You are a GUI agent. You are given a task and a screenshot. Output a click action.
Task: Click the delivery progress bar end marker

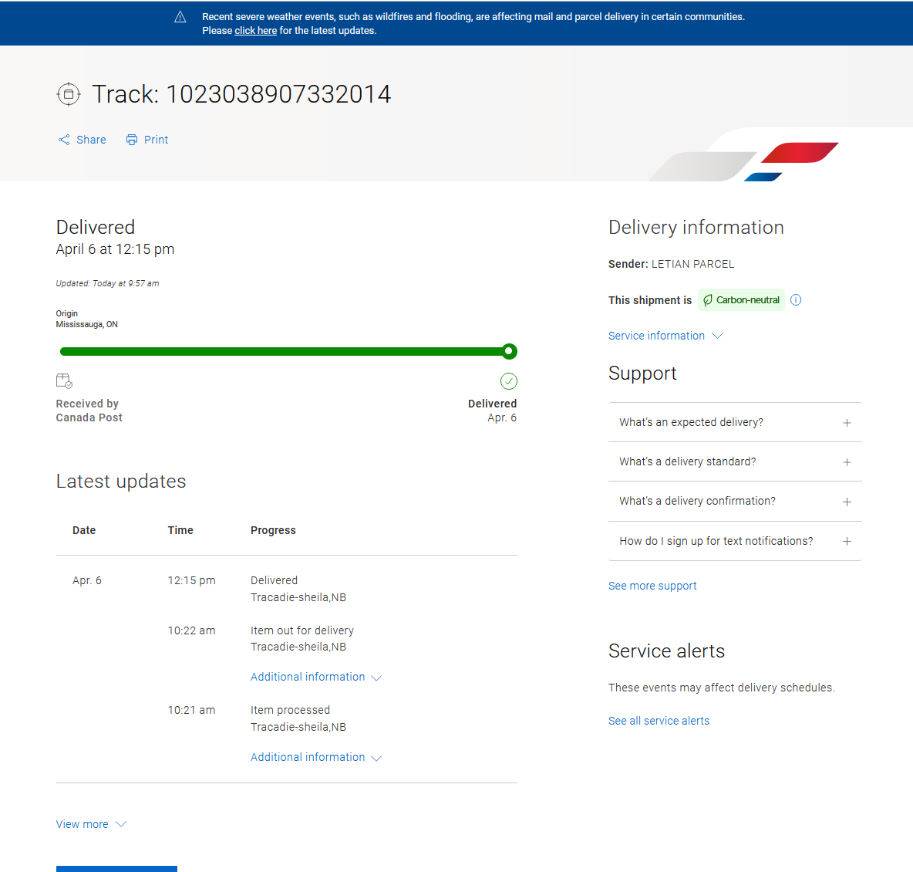click(509, 352)
